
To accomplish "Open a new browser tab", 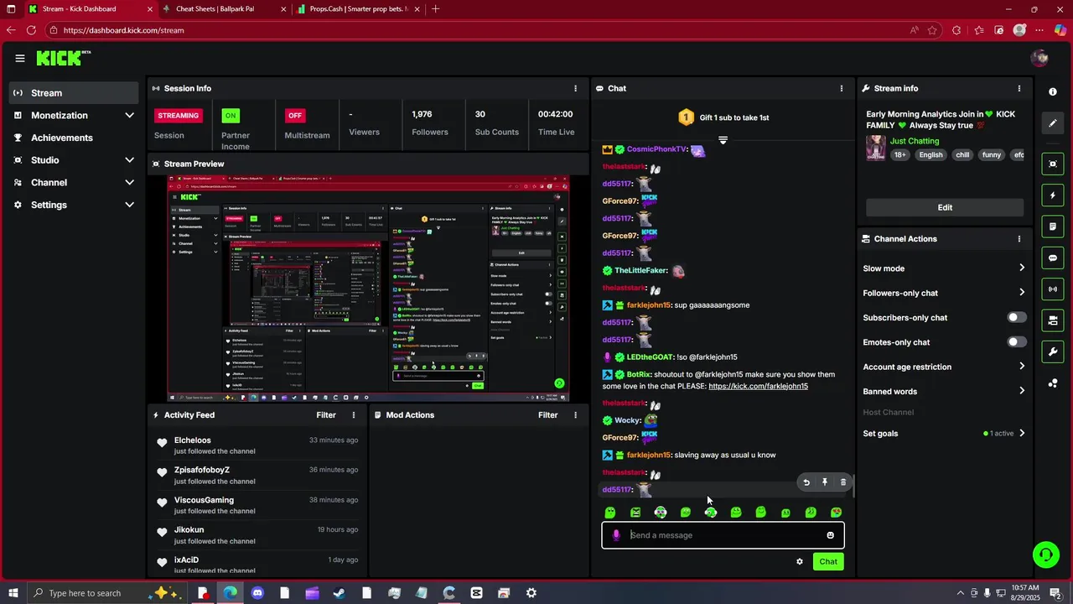I will [435, 9].
